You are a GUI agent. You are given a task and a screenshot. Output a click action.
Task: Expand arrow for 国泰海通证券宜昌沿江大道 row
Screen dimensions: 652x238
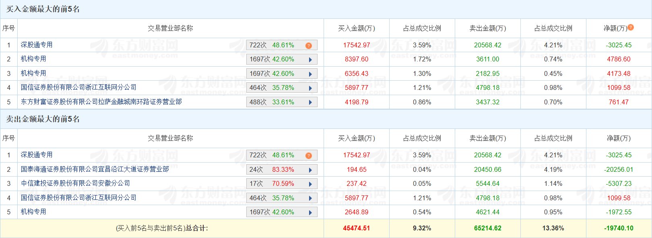[310, 170]
